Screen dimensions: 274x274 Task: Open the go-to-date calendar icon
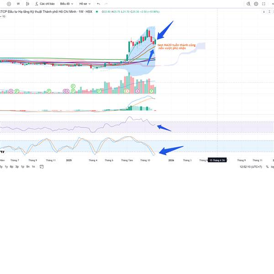click(42, 167)
